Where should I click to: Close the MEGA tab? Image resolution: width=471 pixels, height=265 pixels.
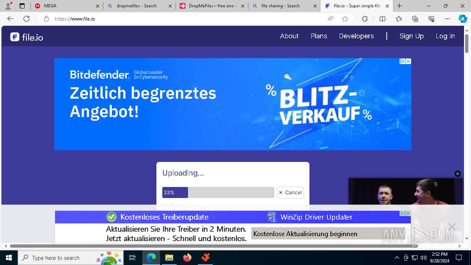[98, 6]
